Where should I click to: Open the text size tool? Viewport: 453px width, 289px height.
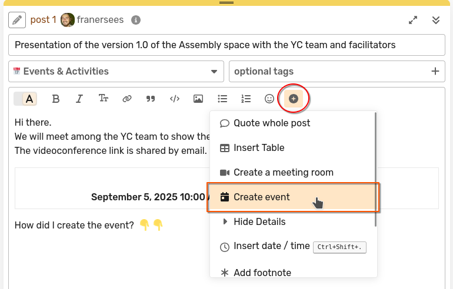[x=104, y=99]
